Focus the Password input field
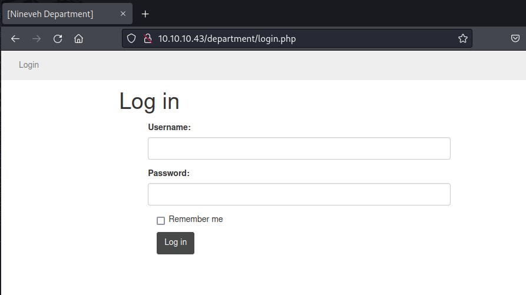This screenshot has width=526, height=295. pos(299,194)
